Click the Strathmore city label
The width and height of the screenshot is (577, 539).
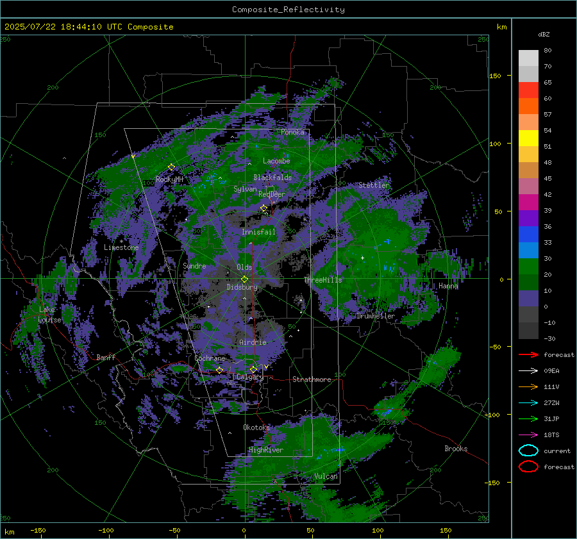312,379
